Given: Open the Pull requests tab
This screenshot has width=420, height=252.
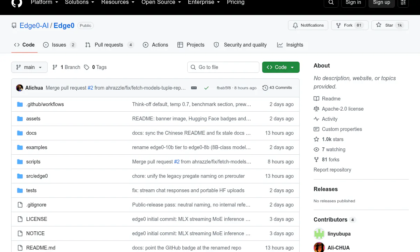Looking at the screenshot, I should [109, 45].
